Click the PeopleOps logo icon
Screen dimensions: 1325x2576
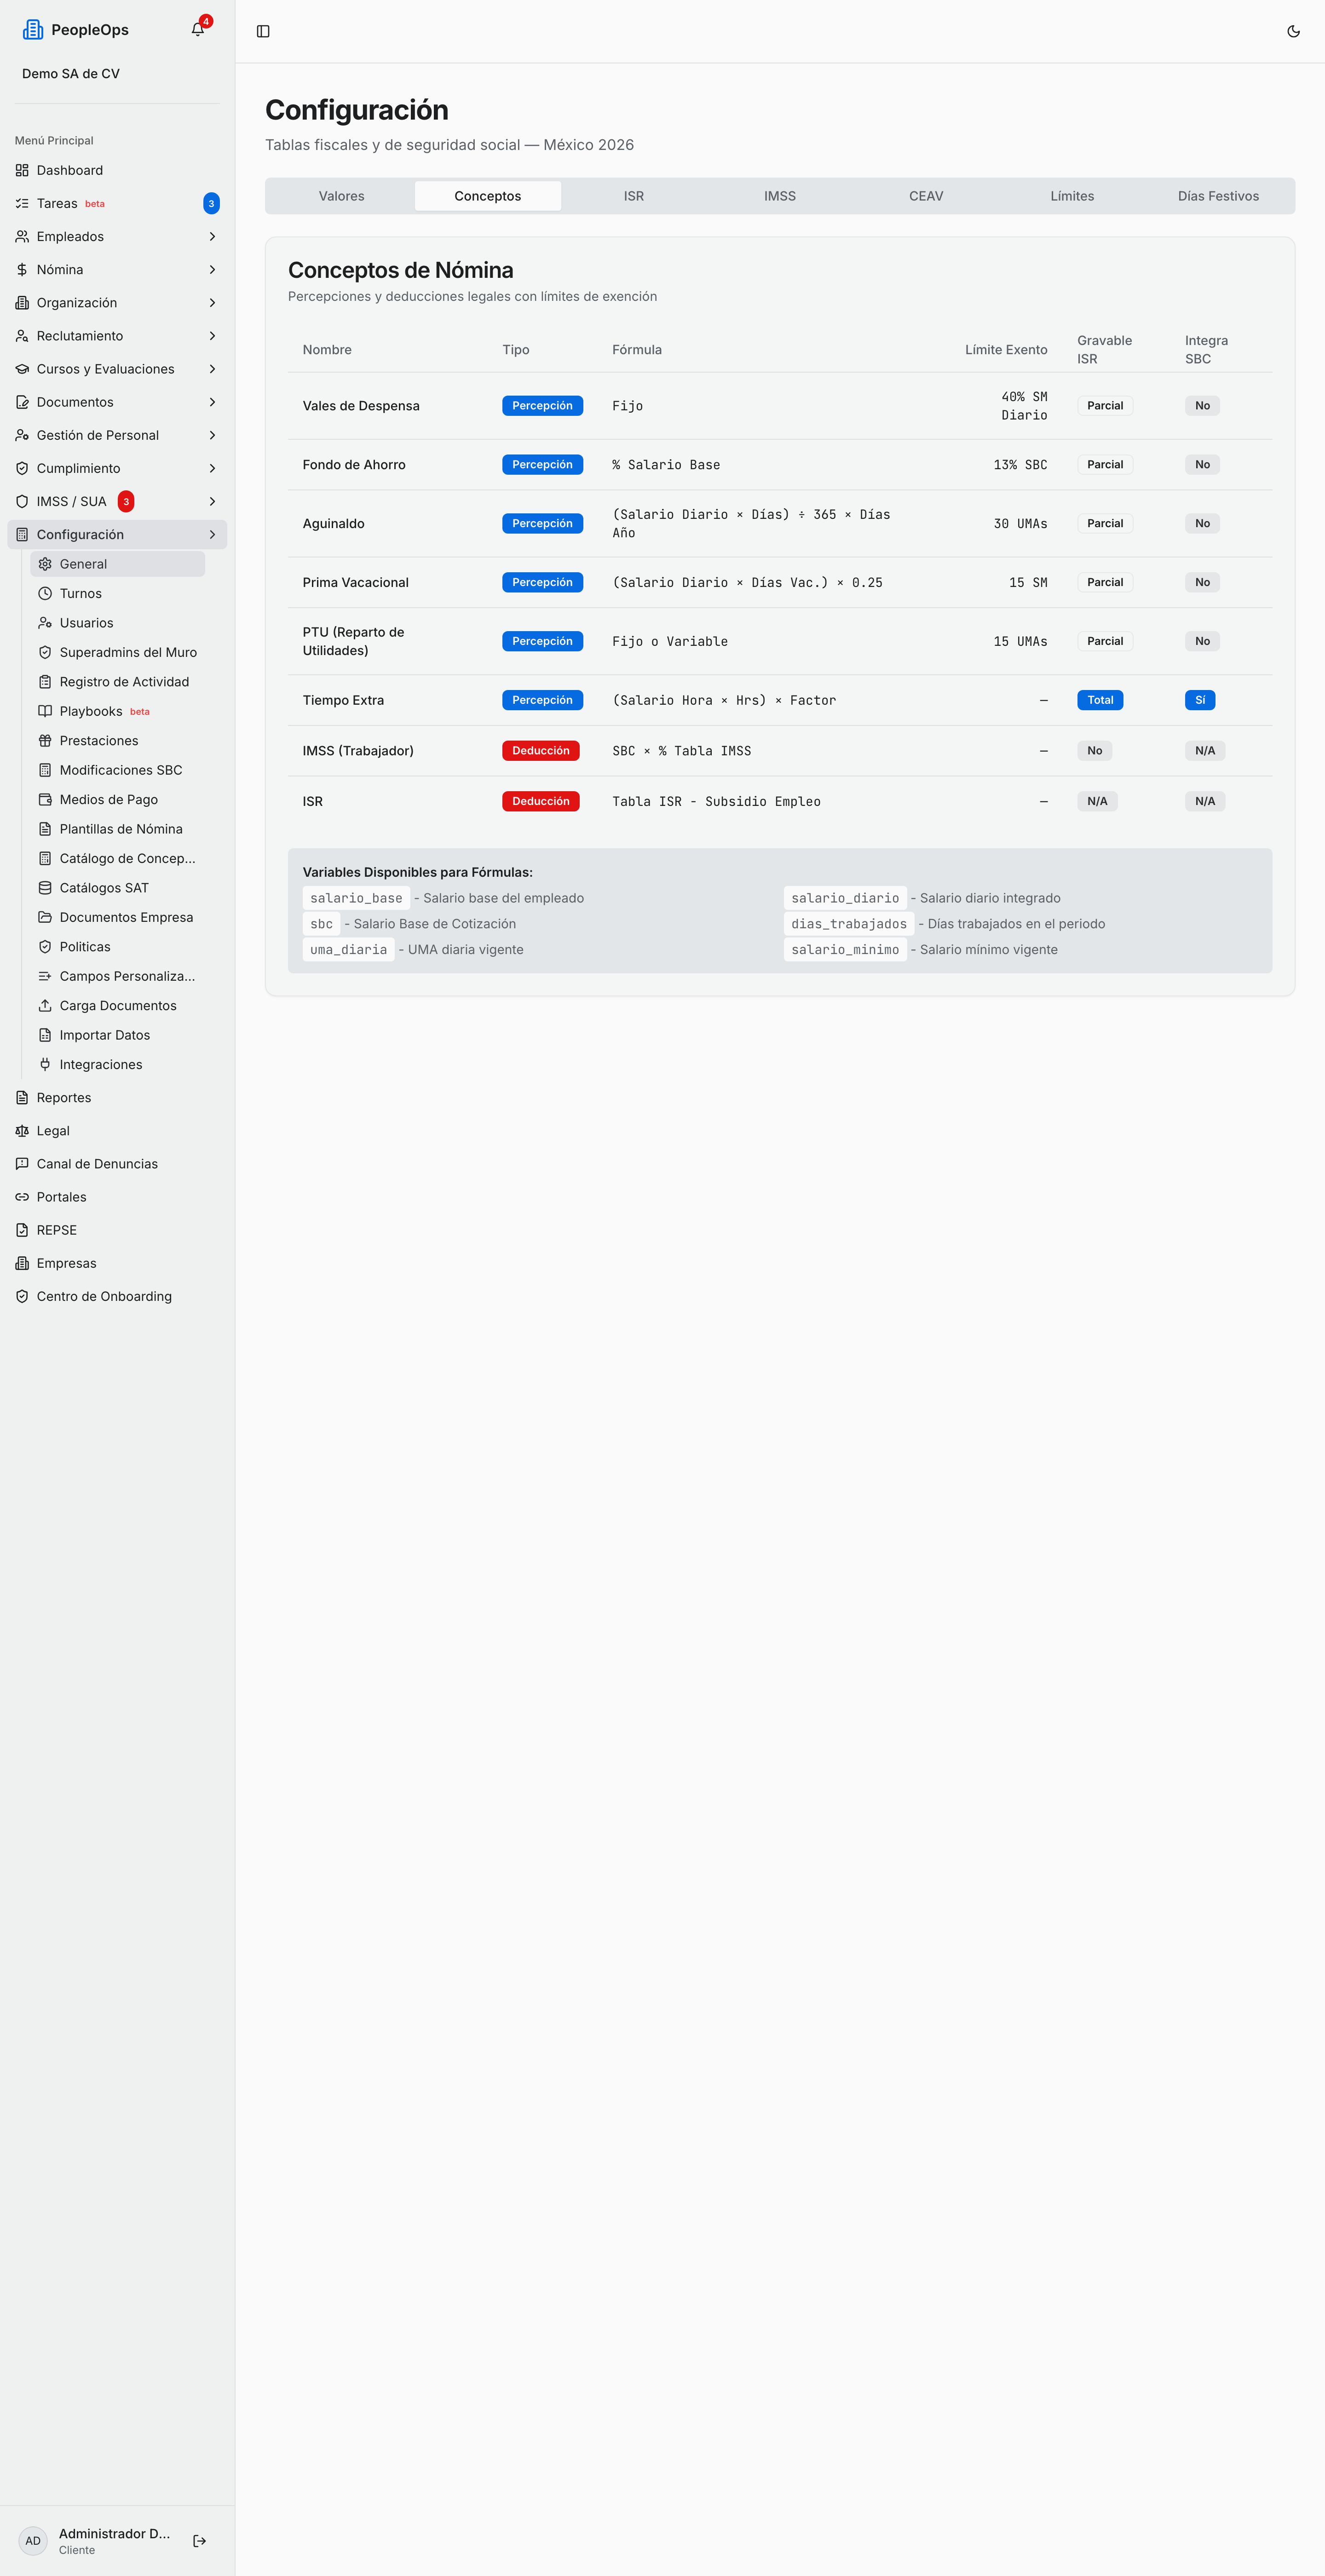tap(33, 30)
